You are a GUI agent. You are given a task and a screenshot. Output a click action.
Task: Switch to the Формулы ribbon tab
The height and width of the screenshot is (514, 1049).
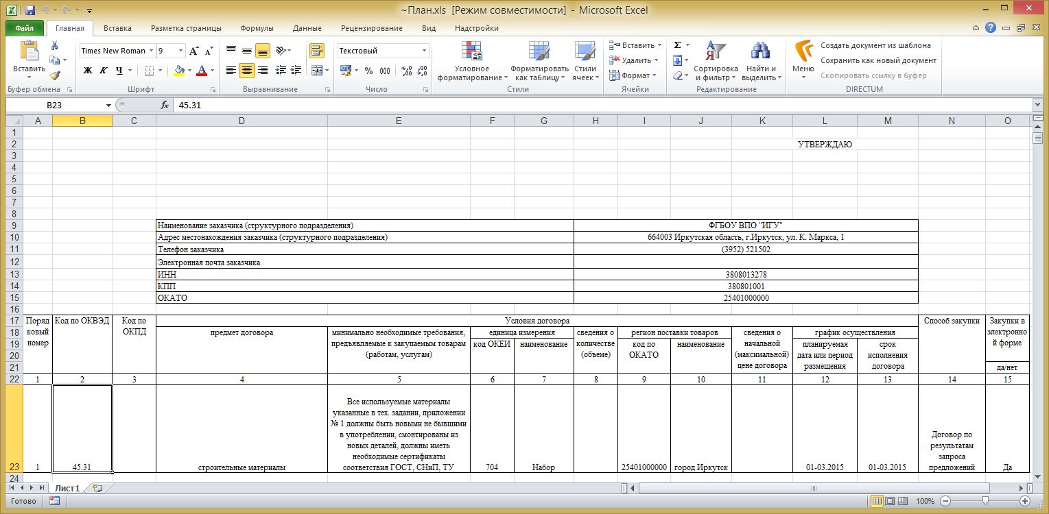coord(257,28)
